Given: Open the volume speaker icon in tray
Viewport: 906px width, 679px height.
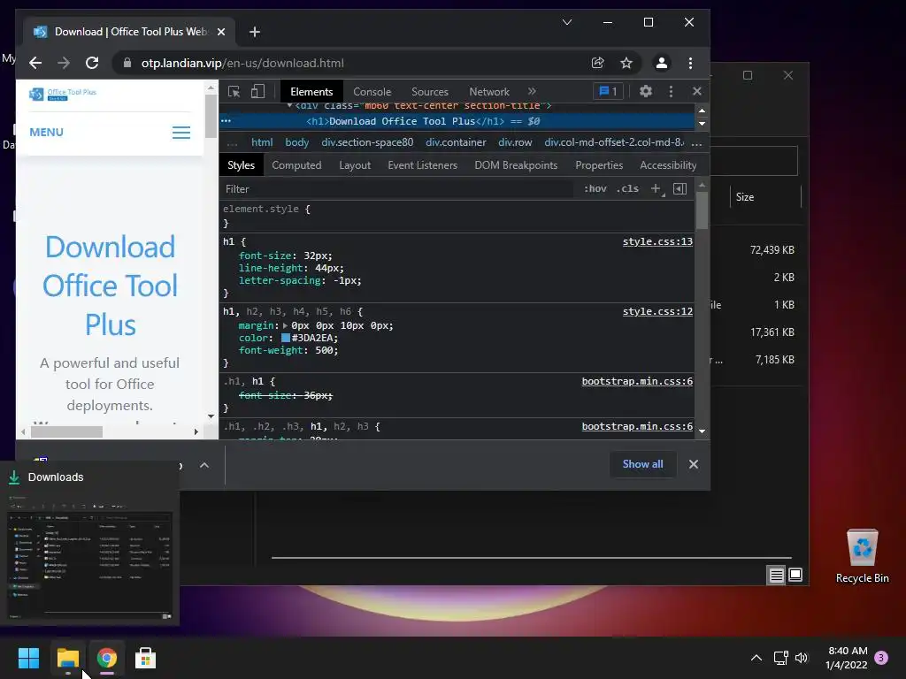Looking at the screenshot, I should [x=802, y=658].
